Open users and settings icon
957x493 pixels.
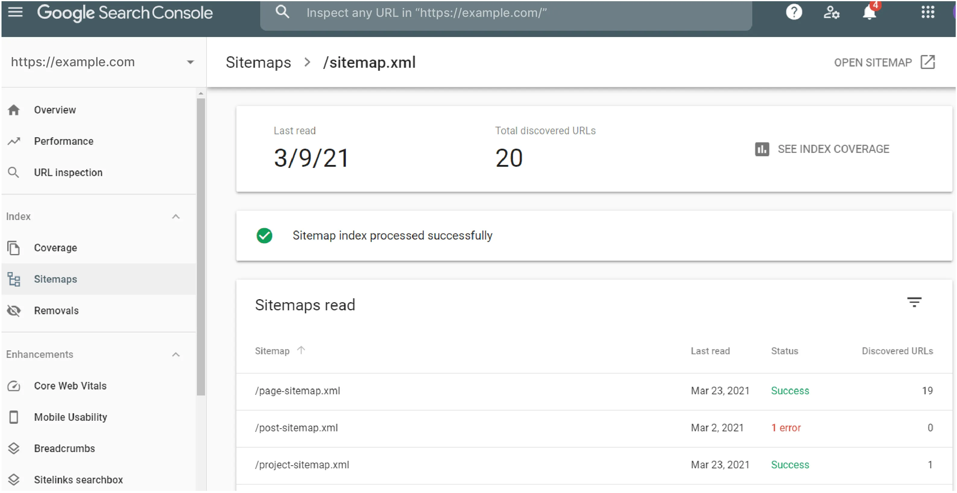point(831,12)
